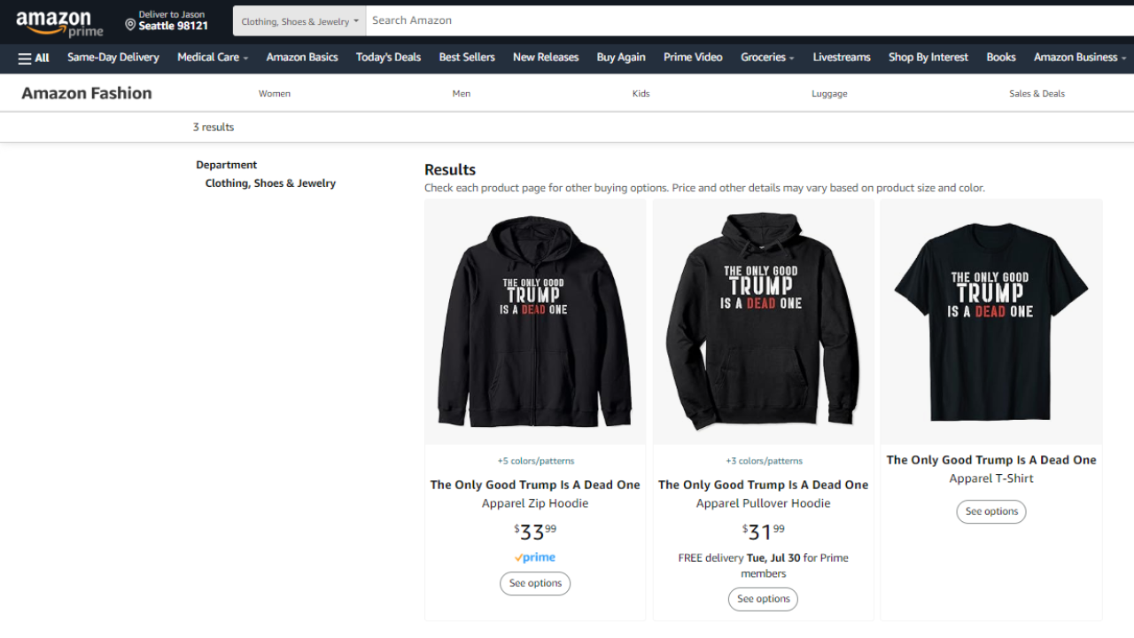Image resolution: width=1134 pixels, height=638 pixels.
Task: Switch to the Sales & Deals tab
Action: coord(1037,94)
